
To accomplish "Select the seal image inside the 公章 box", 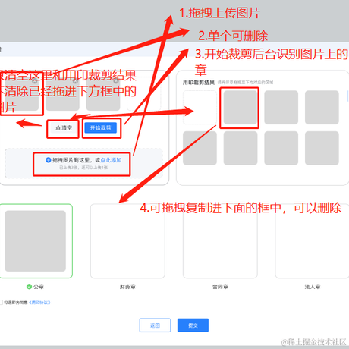I will click(36, 241).
